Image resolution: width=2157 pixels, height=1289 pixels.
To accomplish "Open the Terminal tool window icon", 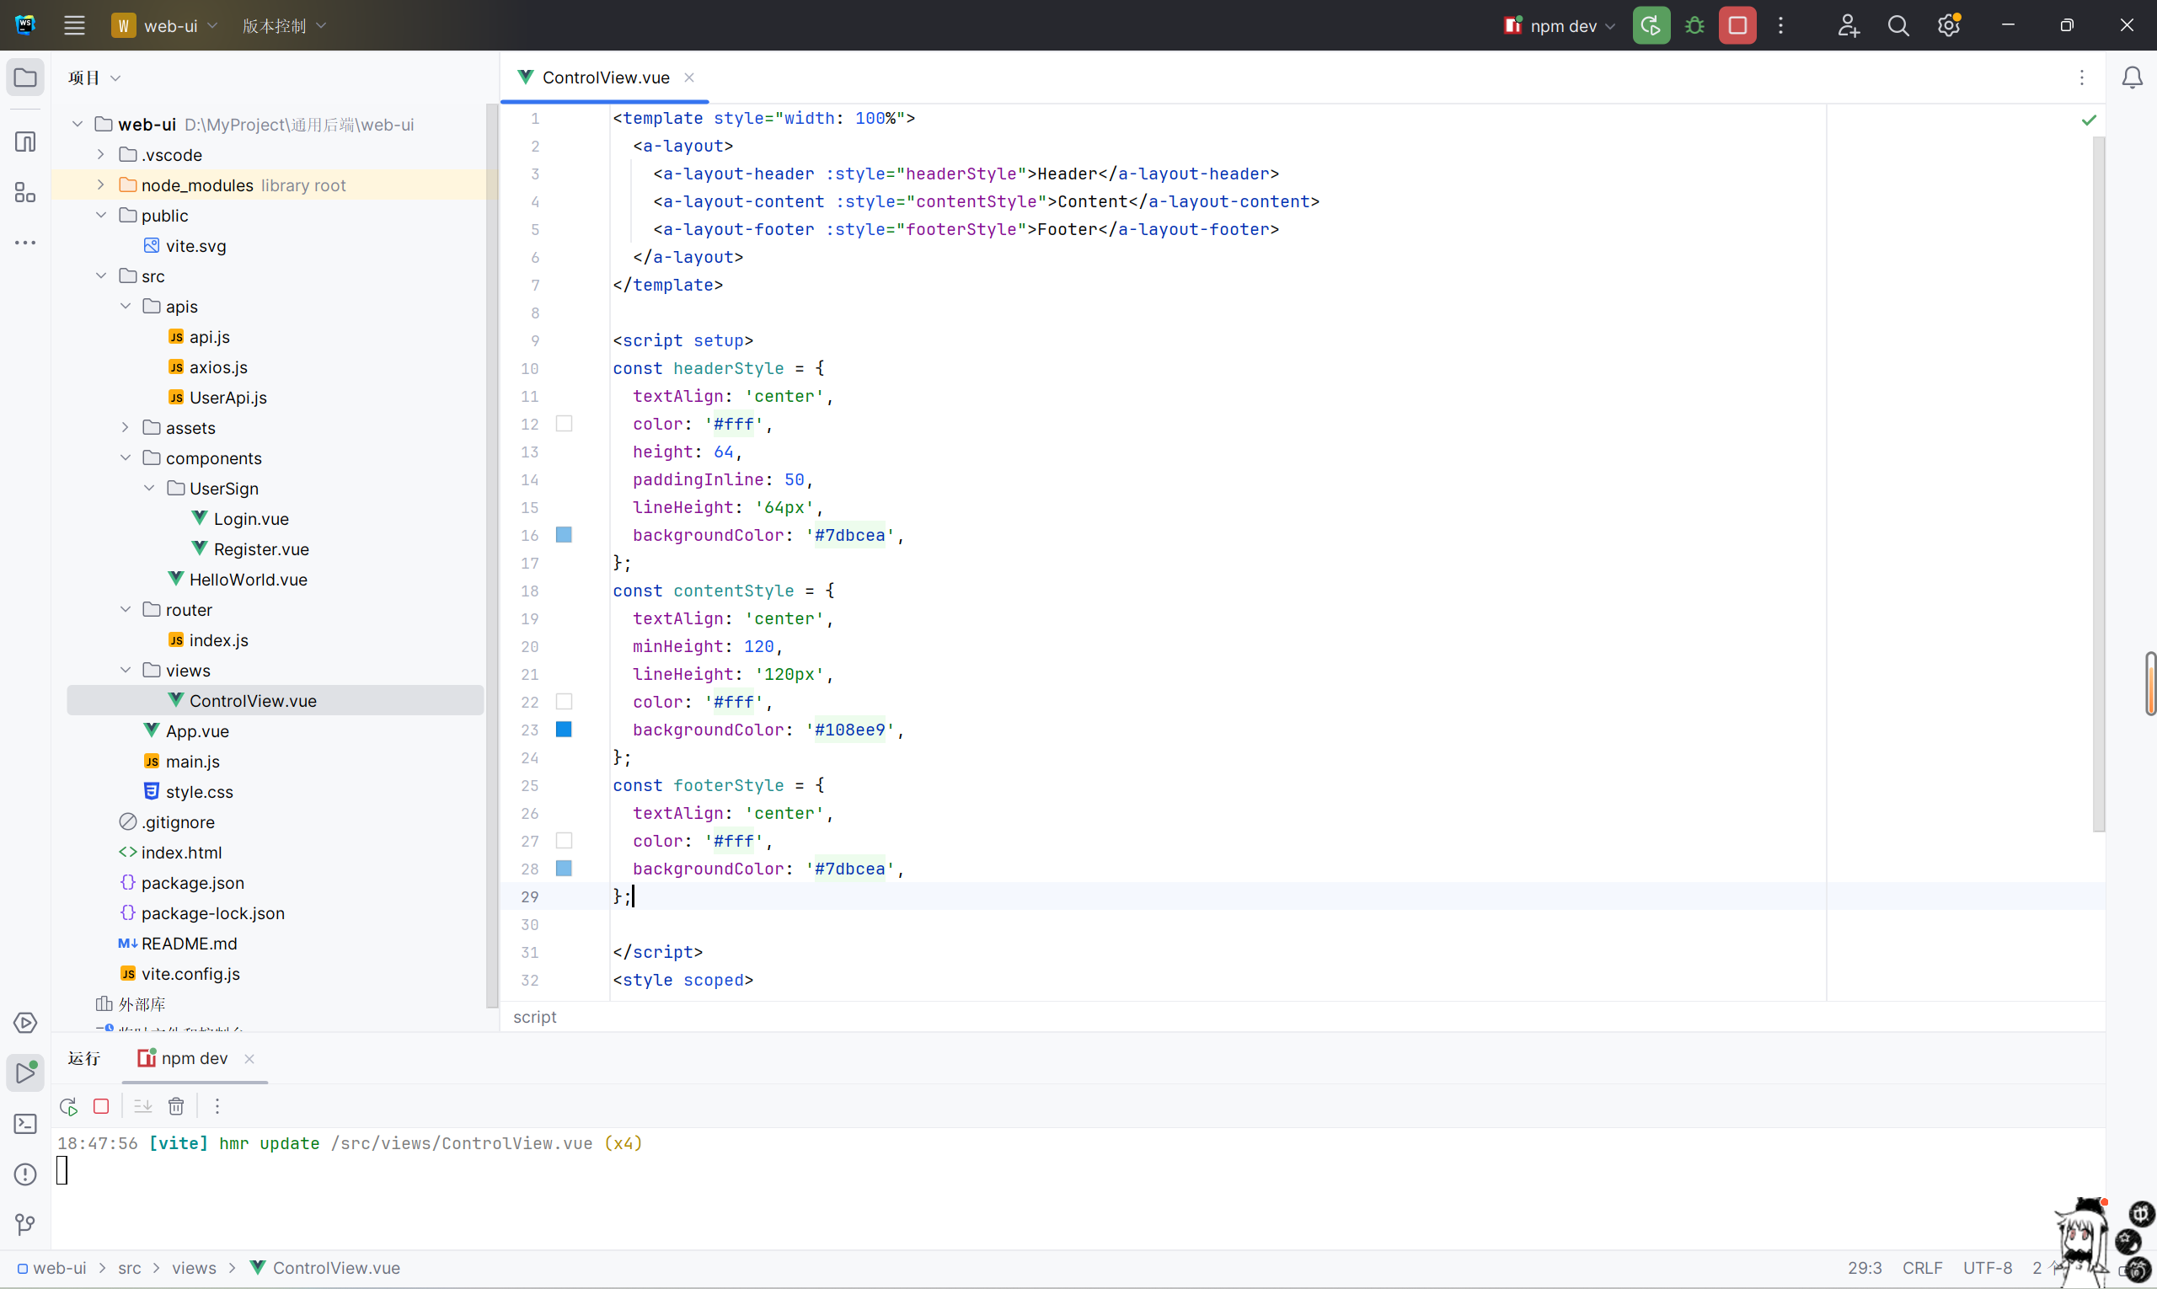I will pos(25,1123).
